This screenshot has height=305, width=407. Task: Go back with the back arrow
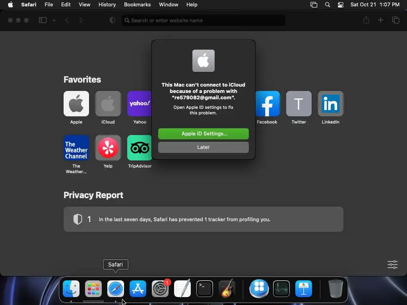[x=67, y=20]
